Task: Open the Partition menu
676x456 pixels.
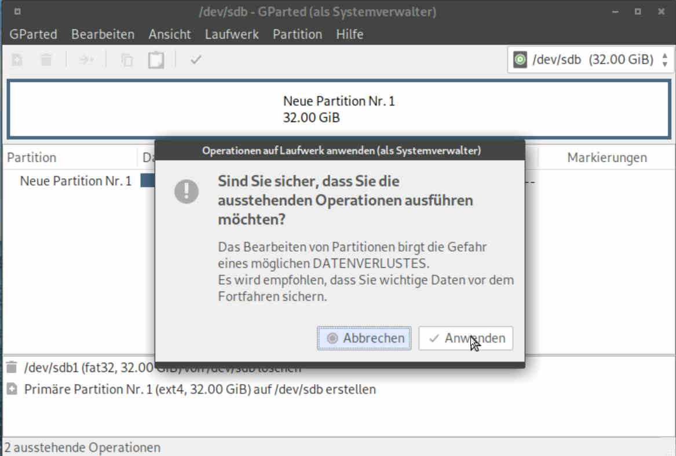Action: click(297, 34)
